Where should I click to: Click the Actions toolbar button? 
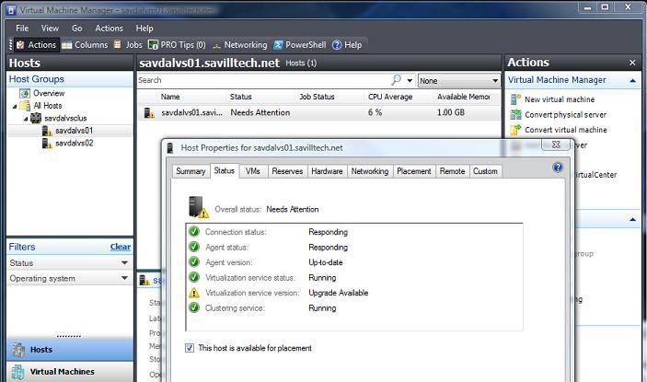tap(36, 45)
